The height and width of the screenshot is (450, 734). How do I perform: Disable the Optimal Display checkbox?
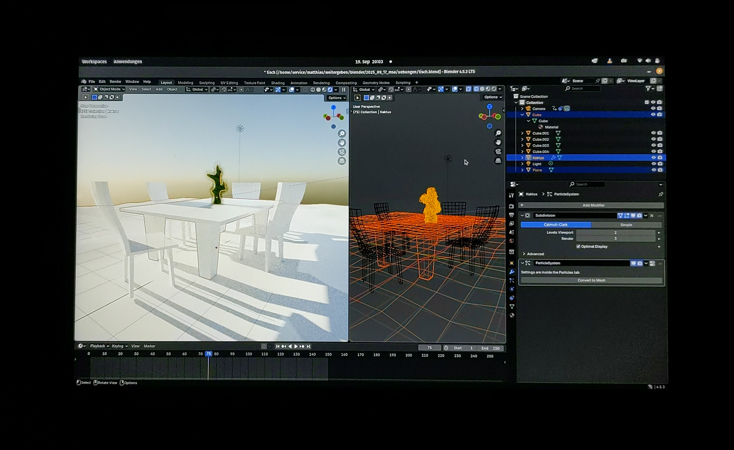tap(578, 247)
